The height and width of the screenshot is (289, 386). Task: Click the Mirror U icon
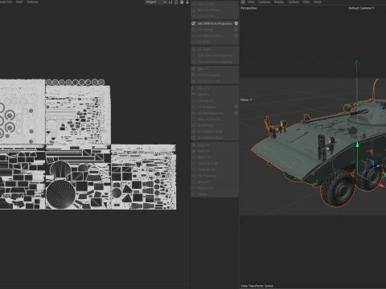194,88
